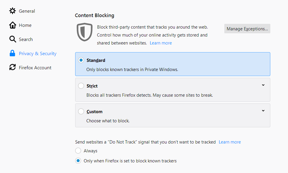The width and height of the screenshot is (288, 173).
Task: Click the Search magnifier icon
Action: (12, 39)
